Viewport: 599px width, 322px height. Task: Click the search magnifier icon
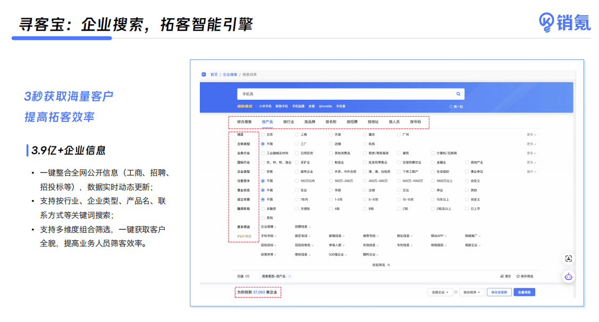[x=458, y=94]
